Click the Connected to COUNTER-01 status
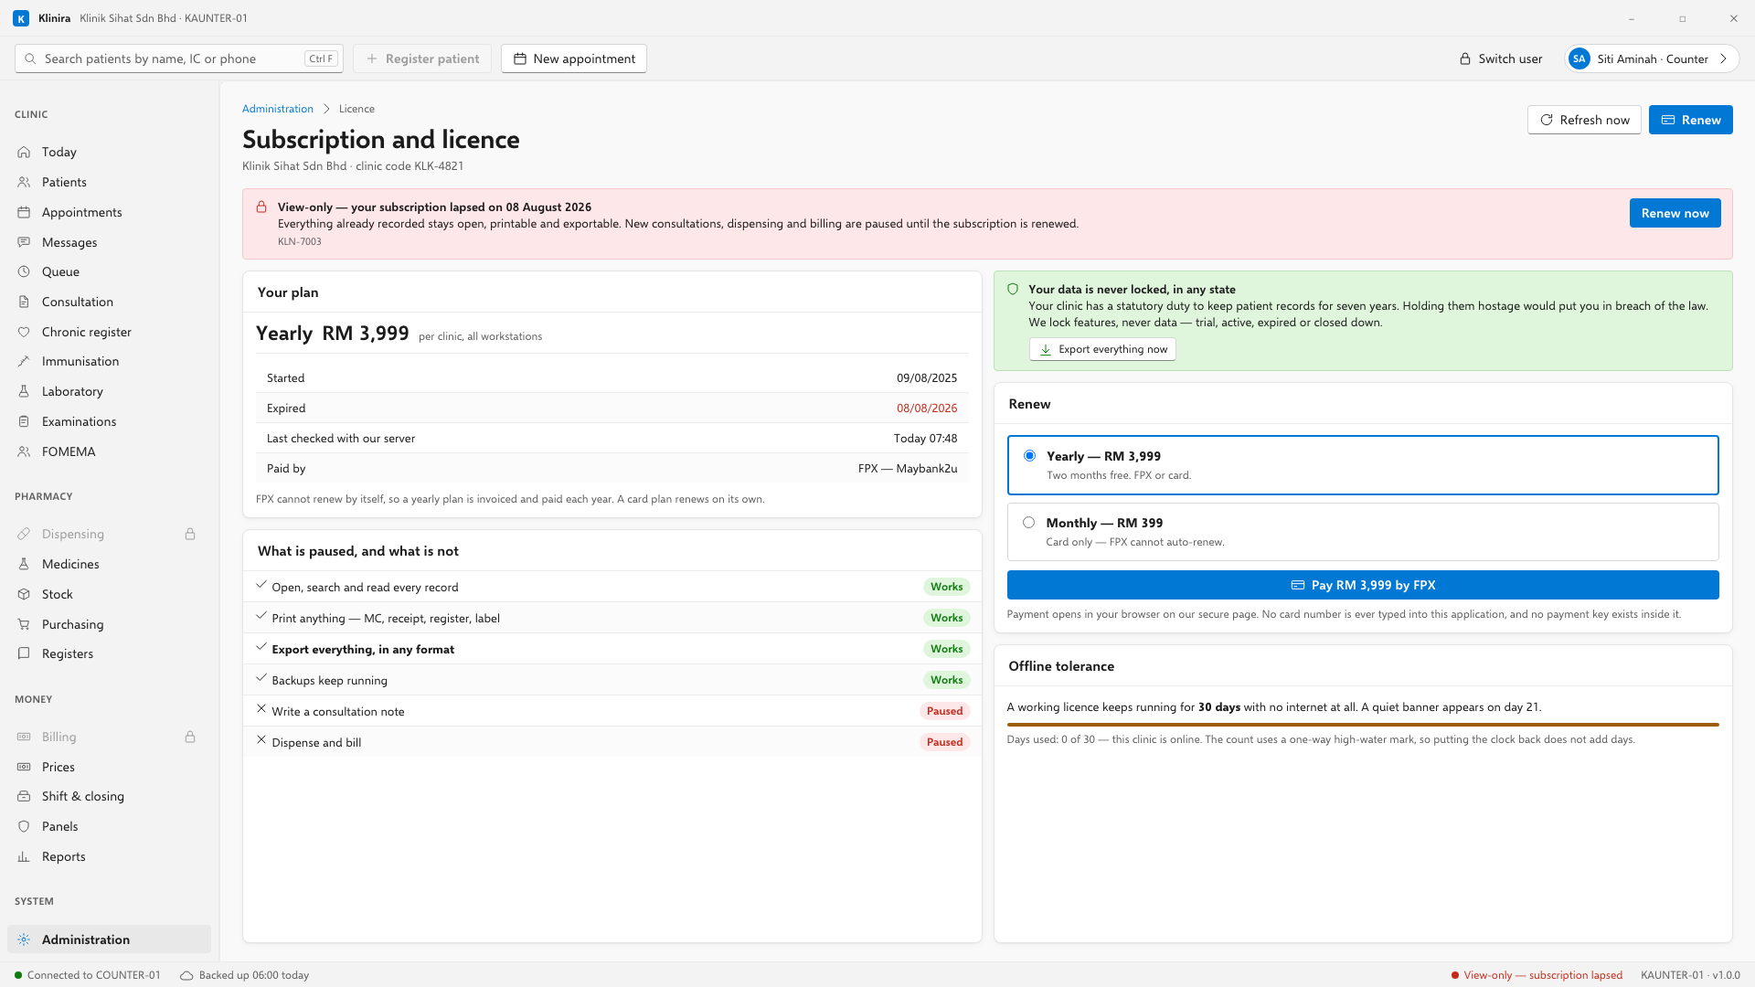The image size is (1755, 987). pos(88,975)
